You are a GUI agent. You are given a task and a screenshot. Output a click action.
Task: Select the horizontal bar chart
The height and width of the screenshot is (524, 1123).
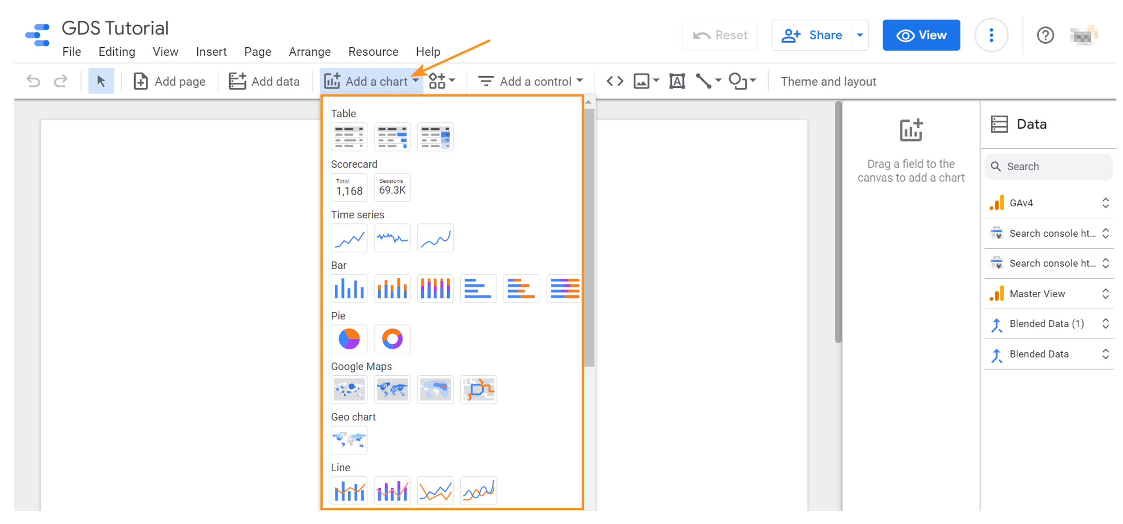(479, 288)
